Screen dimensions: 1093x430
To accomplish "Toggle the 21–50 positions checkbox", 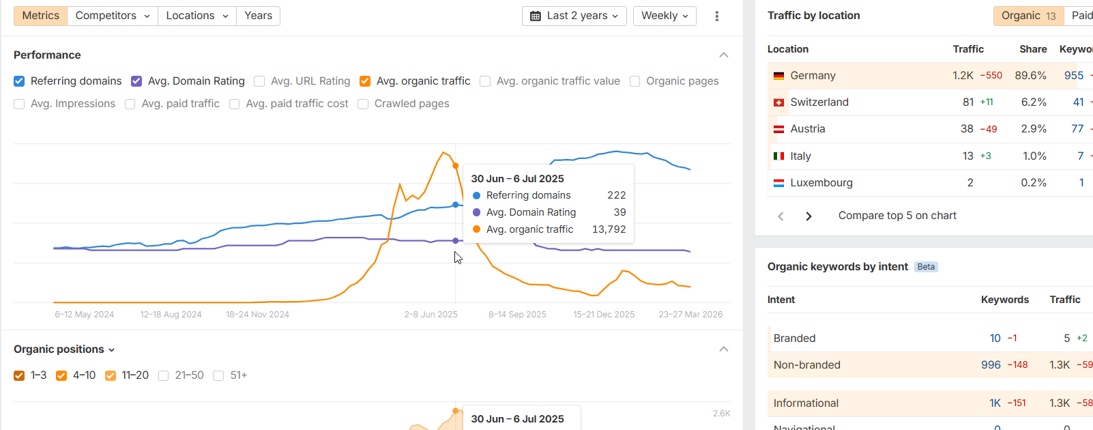I will 164,375.
